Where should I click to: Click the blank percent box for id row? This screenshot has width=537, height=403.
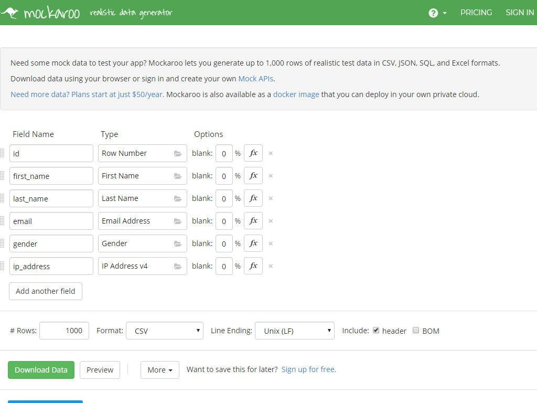tap(224, 153)
